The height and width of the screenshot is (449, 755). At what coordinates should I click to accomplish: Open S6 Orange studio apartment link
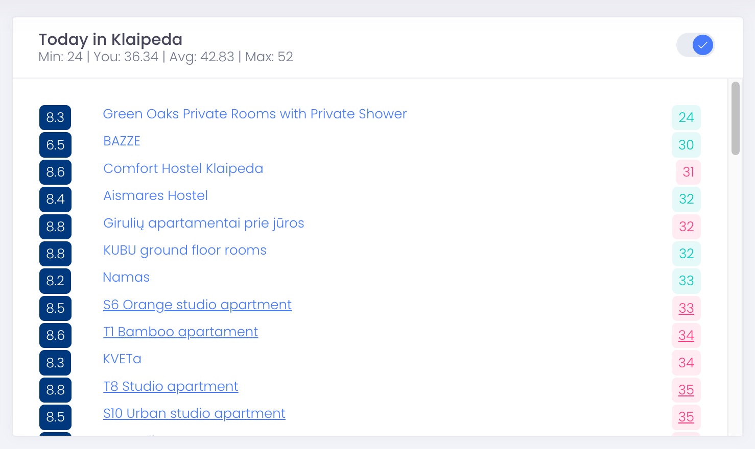pyautogui.click(x=197, y=305)
